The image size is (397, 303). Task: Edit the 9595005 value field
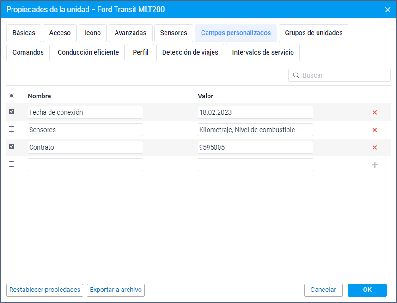point(256,147)
